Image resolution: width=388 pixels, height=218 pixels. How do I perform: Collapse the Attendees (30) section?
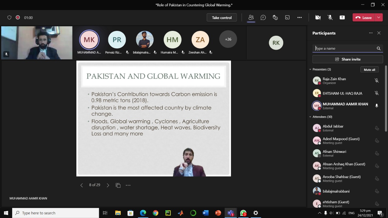(x=310, y=117)
